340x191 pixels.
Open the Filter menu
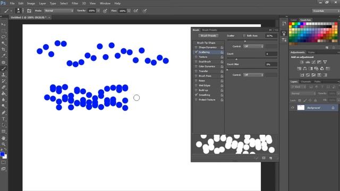coord(75,3)
